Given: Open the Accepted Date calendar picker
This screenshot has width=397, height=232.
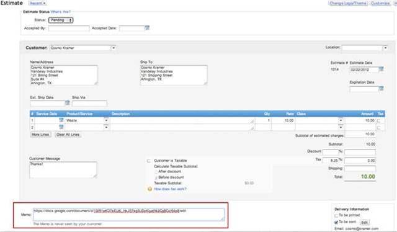Looking at the screenshot, I should tap(147, 28).
